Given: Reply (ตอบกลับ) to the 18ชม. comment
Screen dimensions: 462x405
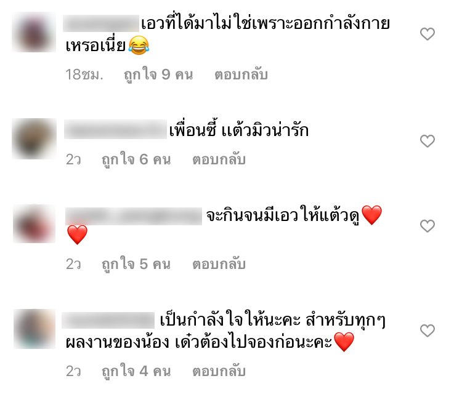Looking at the screenshot, I should tap(241, 74).
